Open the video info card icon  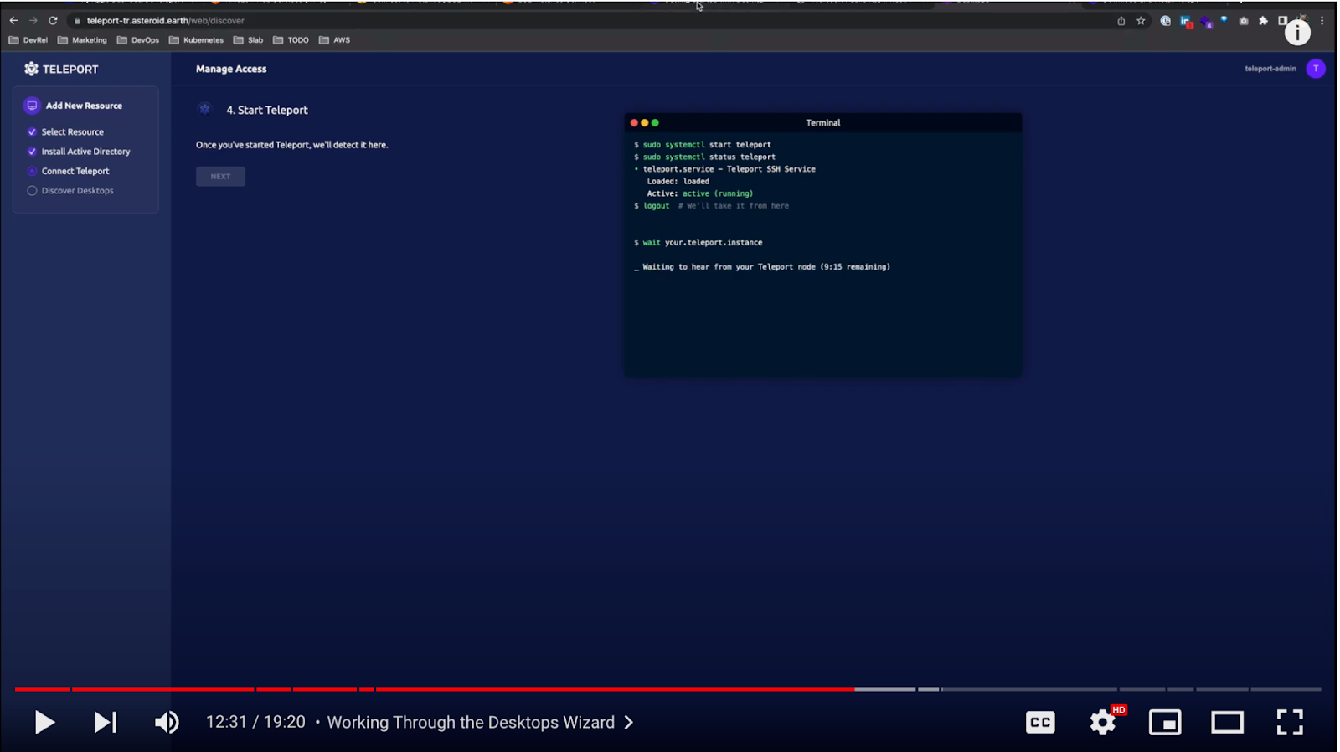pyautogui.click(x=1297, y=33)
